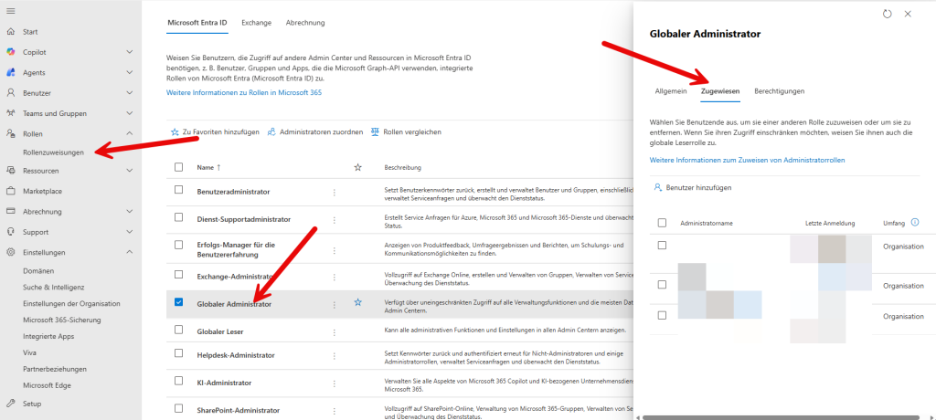Click the horizontal scrollbar in the side panel
936x420 pixels.
[777, 416]
